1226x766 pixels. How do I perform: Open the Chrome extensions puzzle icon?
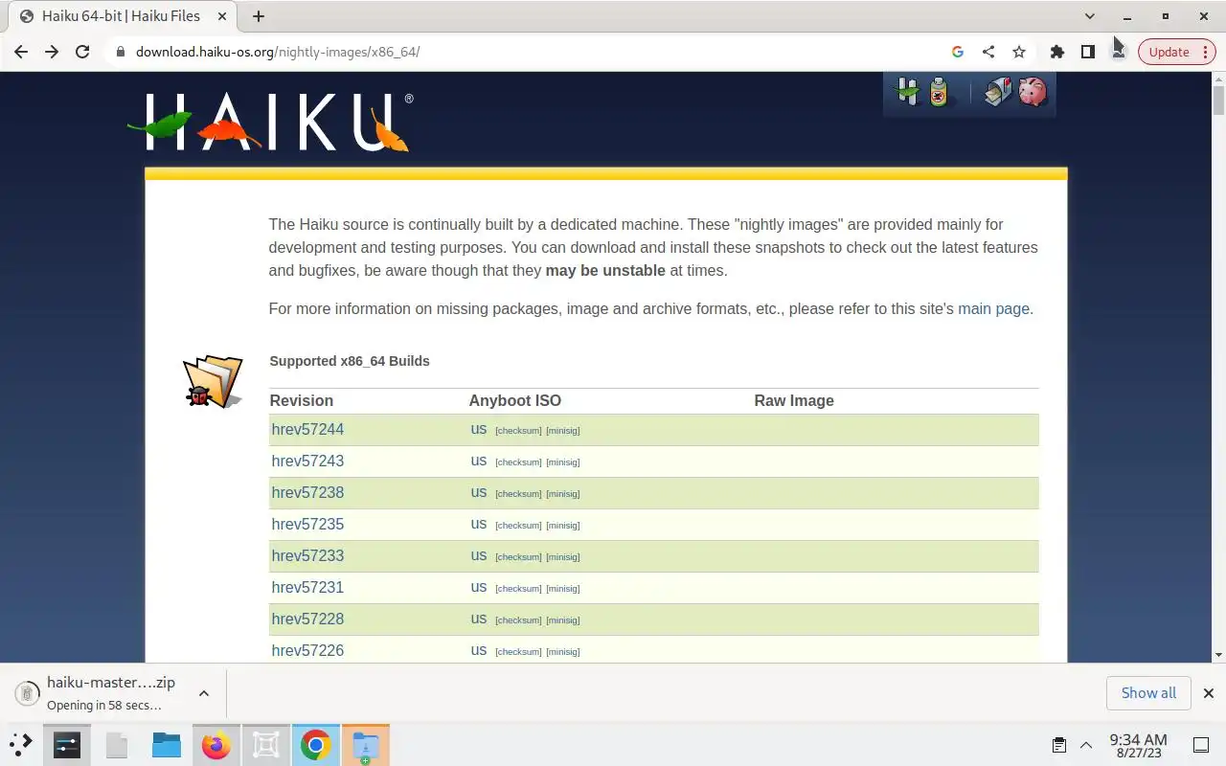pyautogui.click(x=1057, y=52)
